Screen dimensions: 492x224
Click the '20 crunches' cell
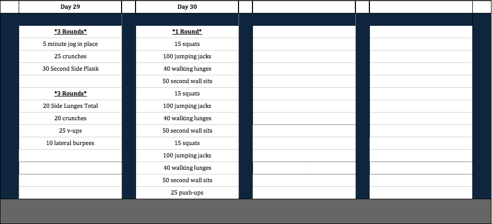[70, 118]
